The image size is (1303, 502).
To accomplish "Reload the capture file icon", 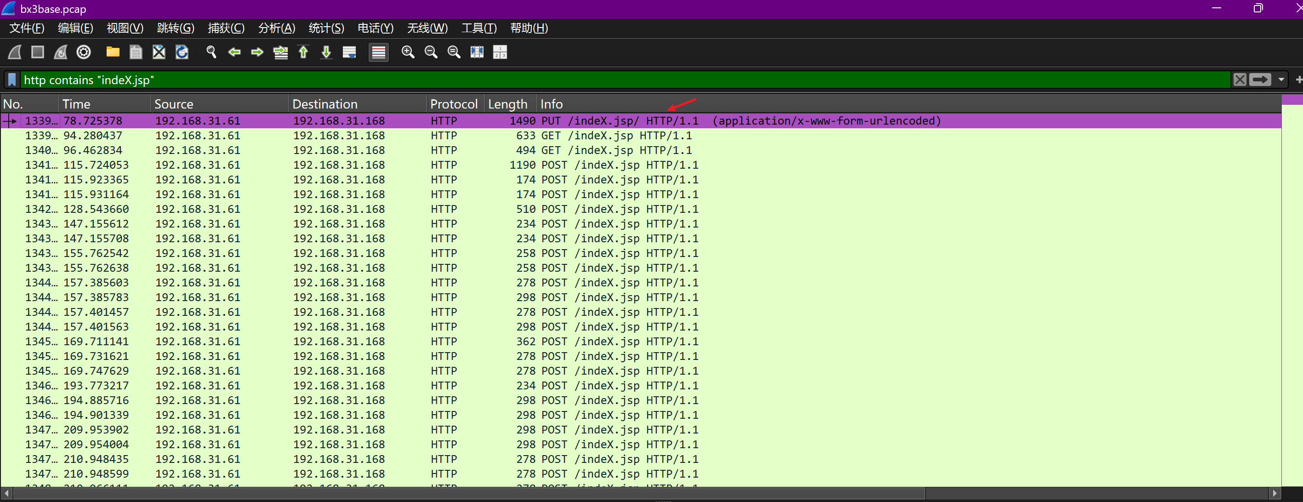I will click(182, 52).
